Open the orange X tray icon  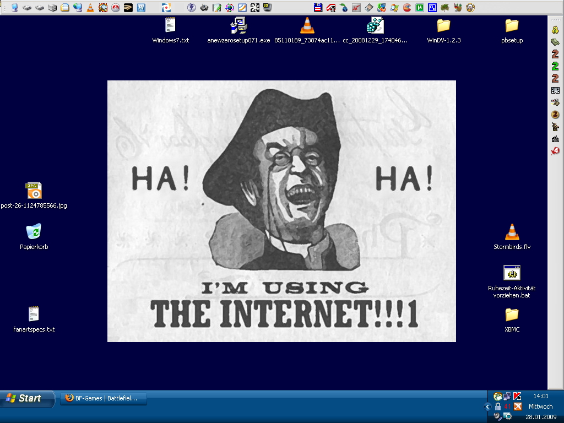click(x=518, y=407)
